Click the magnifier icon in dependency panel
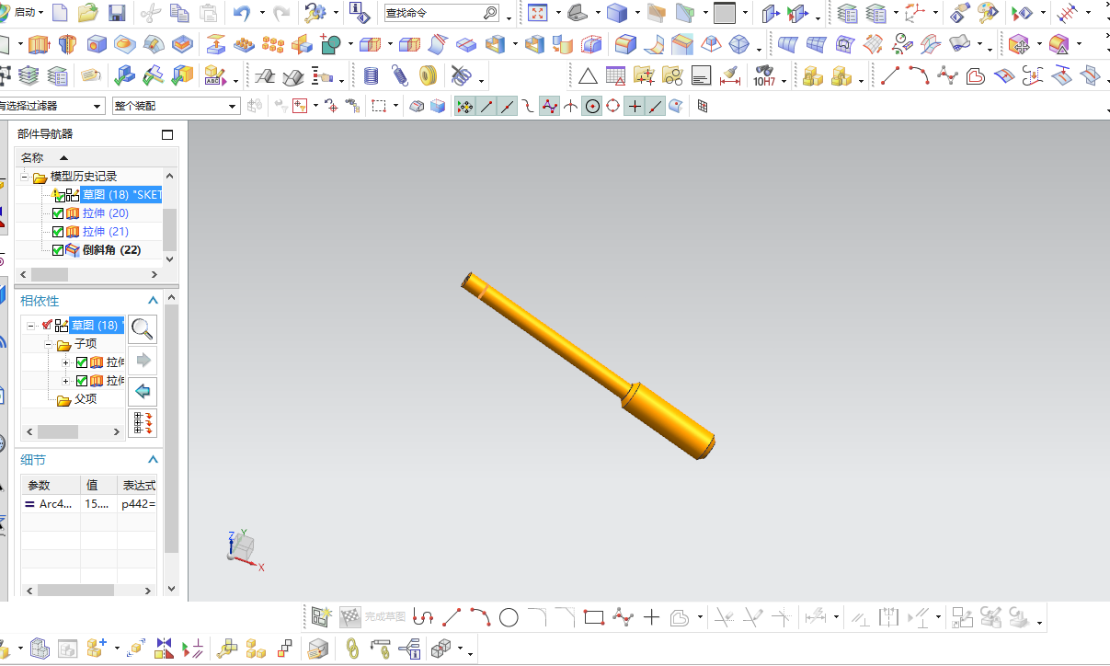Viewport: 1110px width, 666px height. [x=143, y=328]
